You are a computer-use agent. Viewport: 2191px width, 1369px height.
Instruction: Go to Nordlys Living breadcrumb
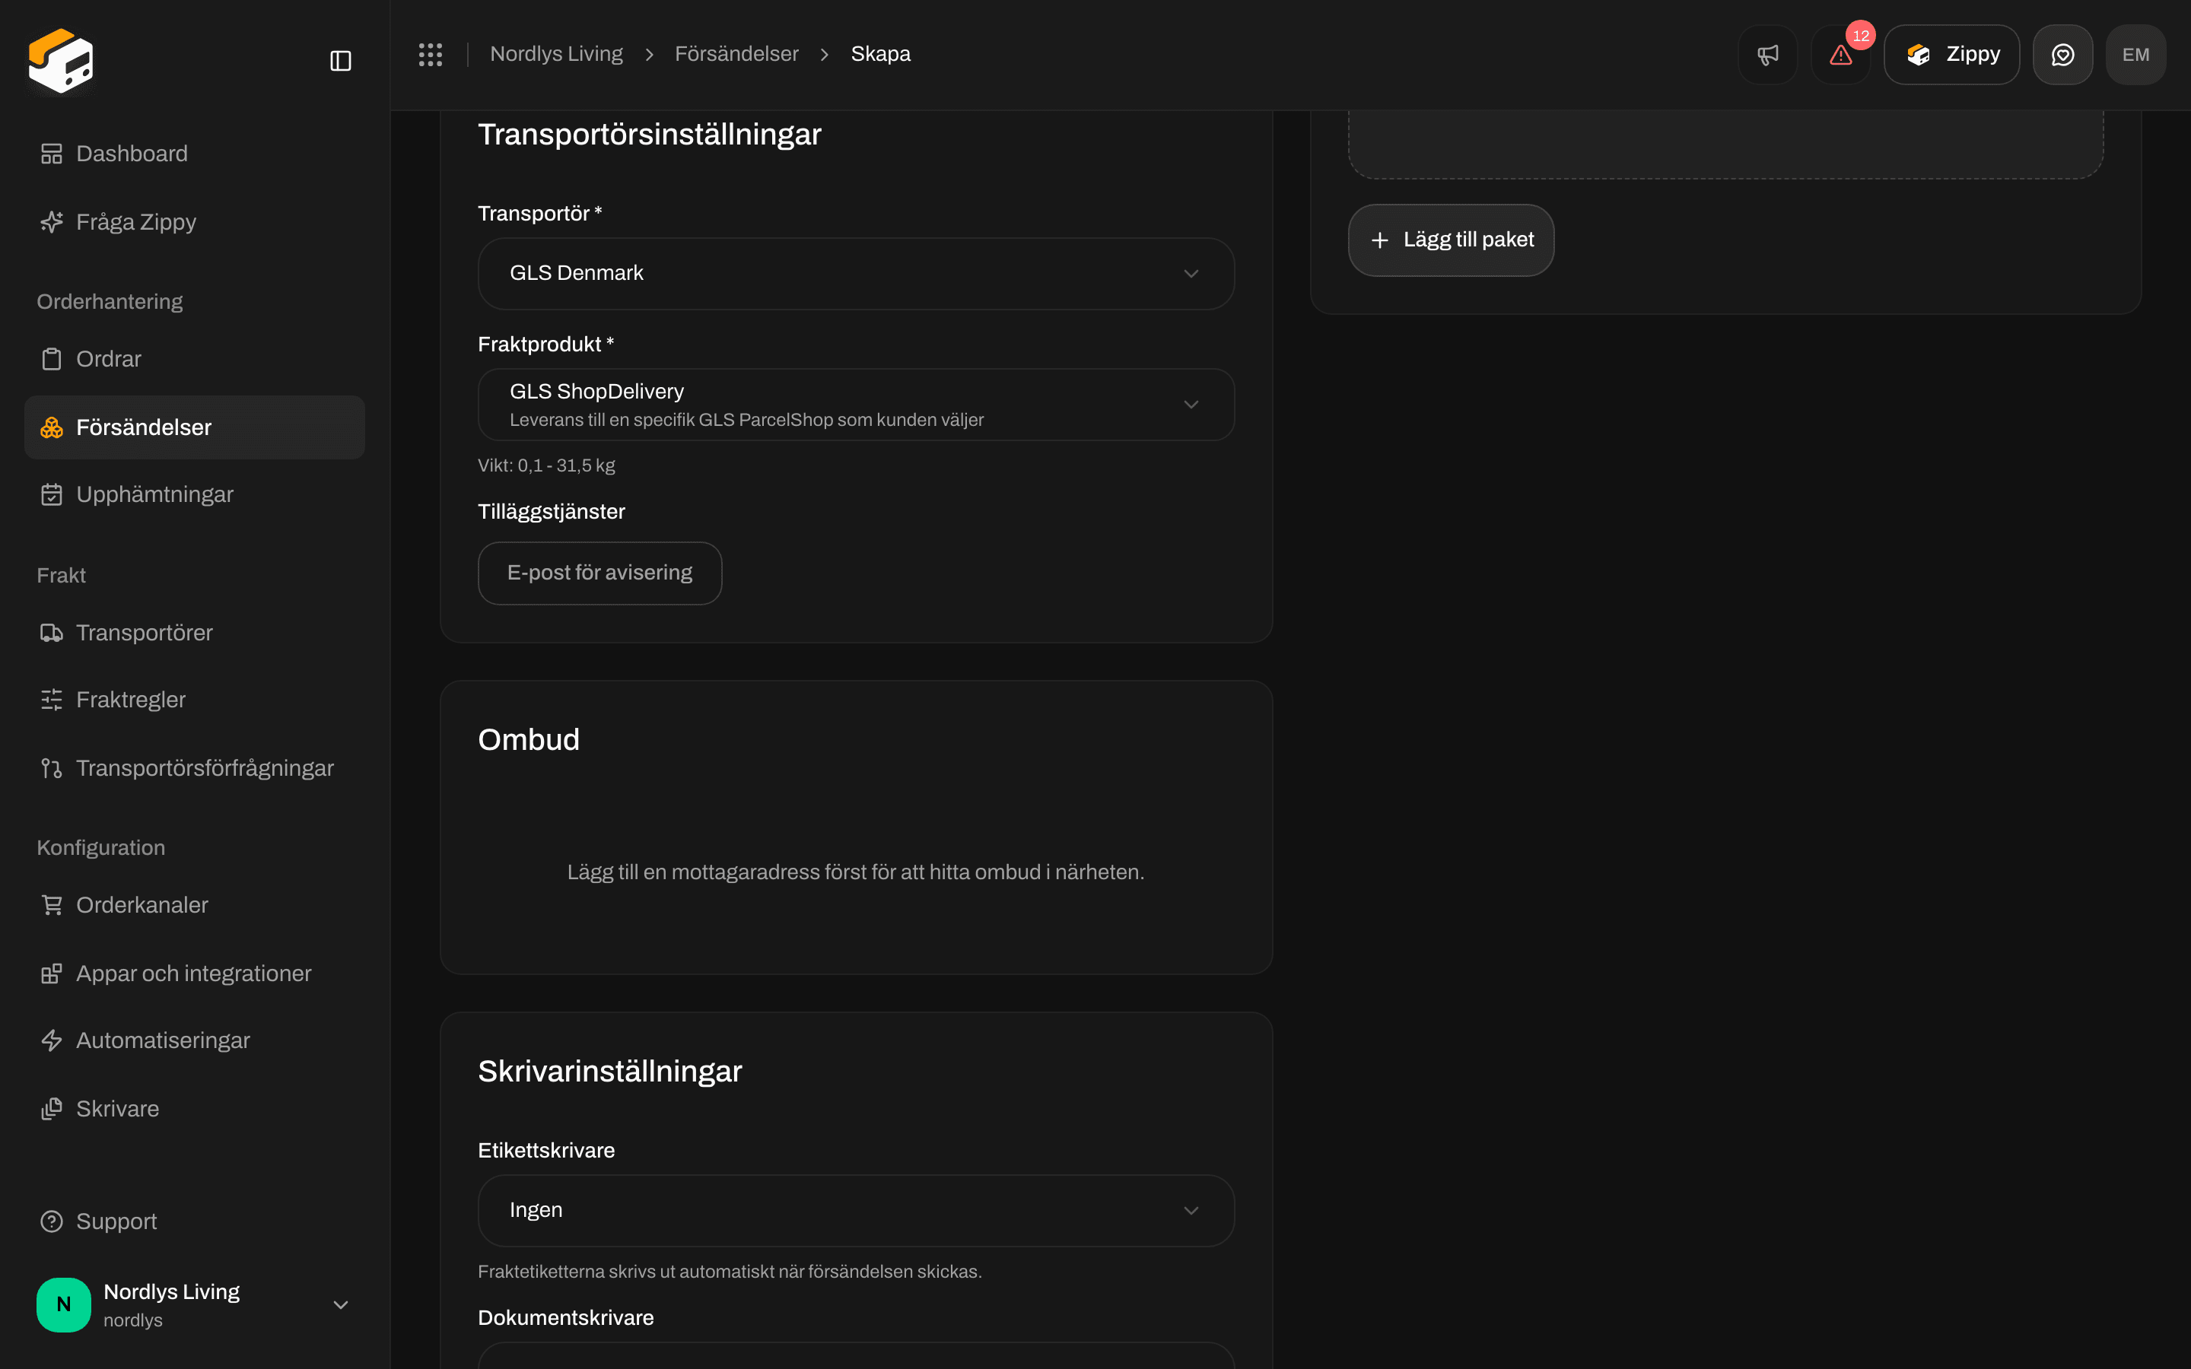(556, 54)
